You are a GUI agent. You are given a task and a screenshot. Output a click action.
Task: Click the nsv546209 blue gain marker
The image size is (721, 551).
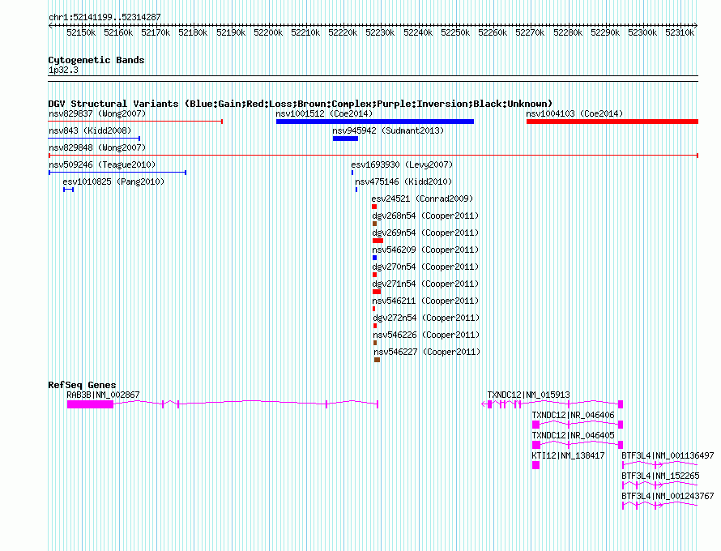click(x=375, y=258)
